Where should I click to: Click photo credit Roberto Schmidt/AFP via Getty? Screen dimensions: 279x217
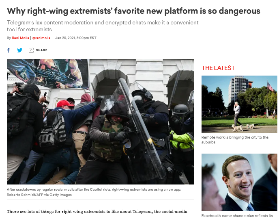(x=39, y=195)
